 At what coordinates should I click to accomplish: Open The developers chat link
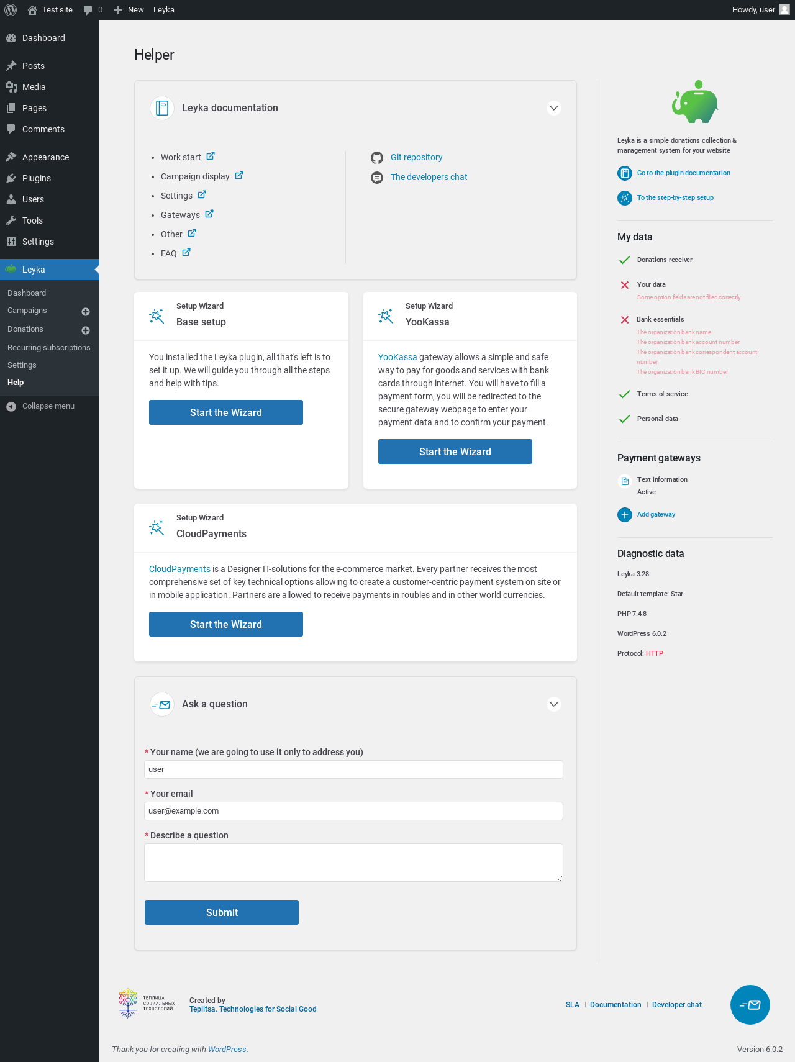click(429, 178)
